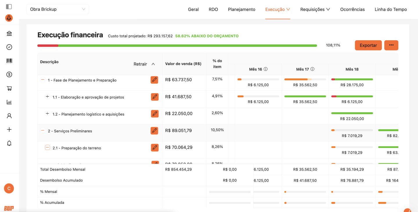This screenshot has height=212, width=418.
Task: Edit Elaboração e aprovação de projetos row
Action: click(155, 97)
